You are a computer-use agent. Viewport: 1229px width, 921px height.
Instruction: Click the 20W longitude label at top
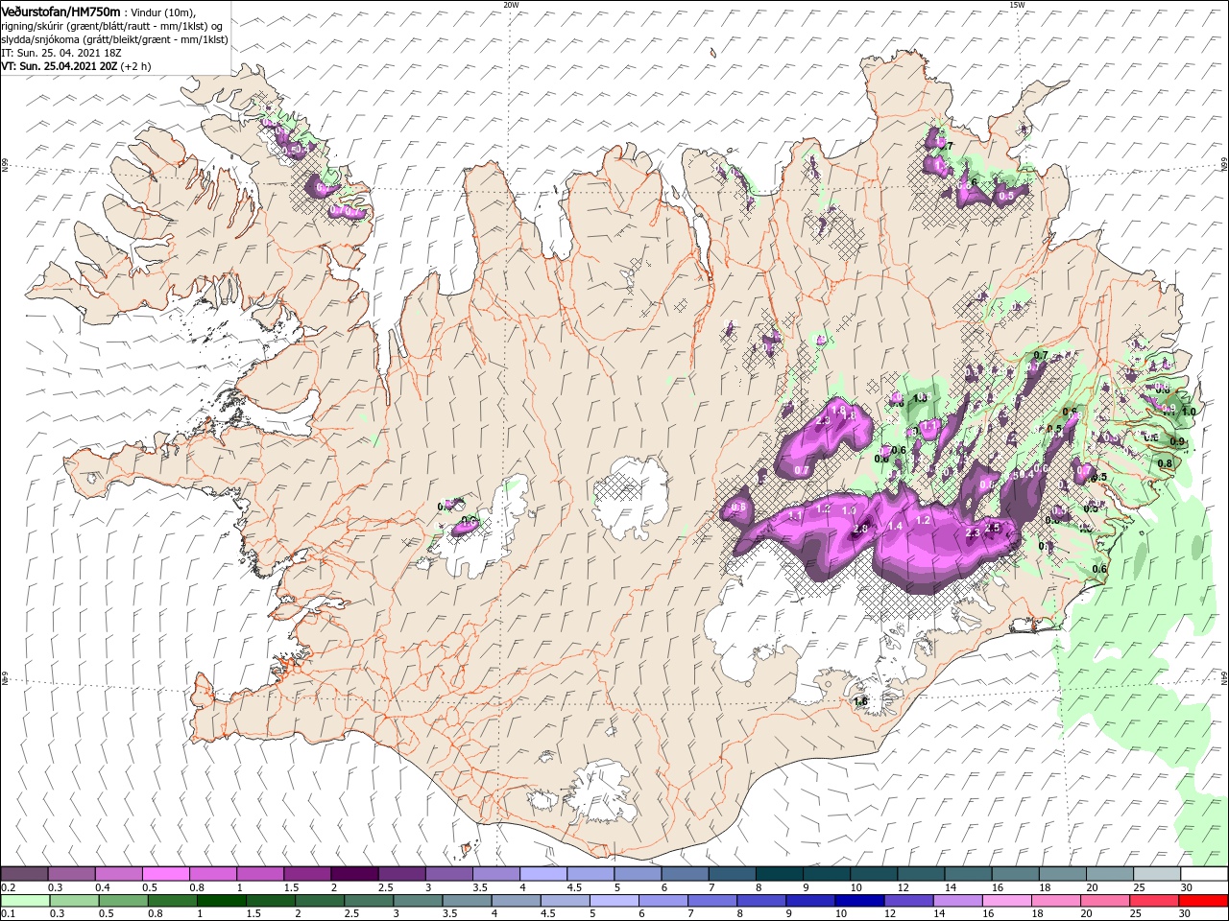[x=511, y=4]
